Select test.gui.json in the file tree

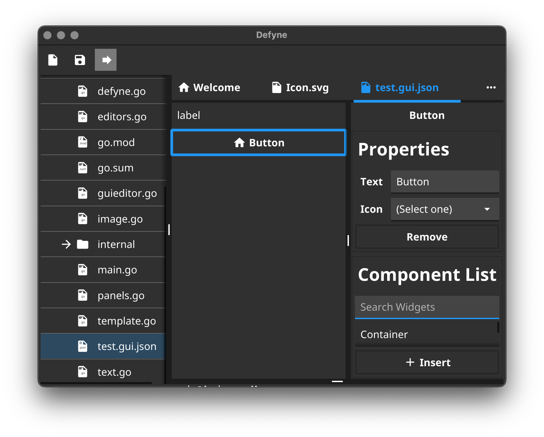click(x=103, y=346)
